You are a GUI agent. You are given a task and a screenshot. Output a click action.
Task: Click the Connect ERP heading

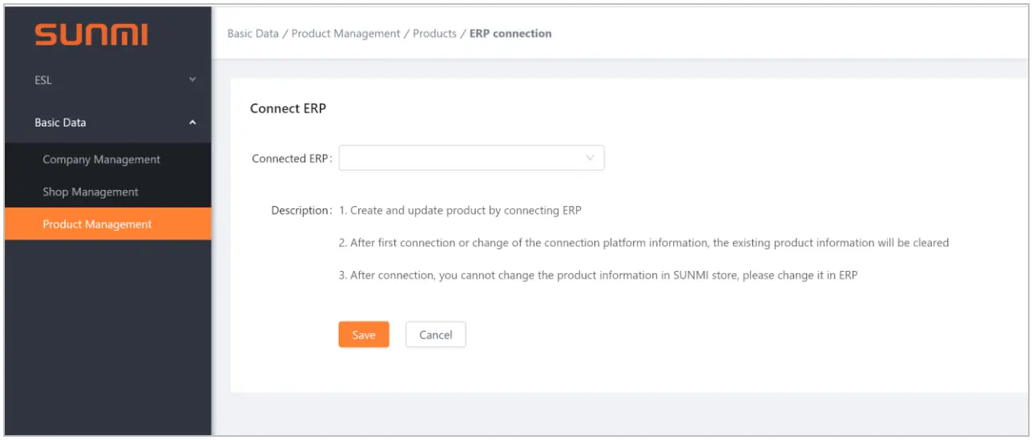[x=288, y=108]
